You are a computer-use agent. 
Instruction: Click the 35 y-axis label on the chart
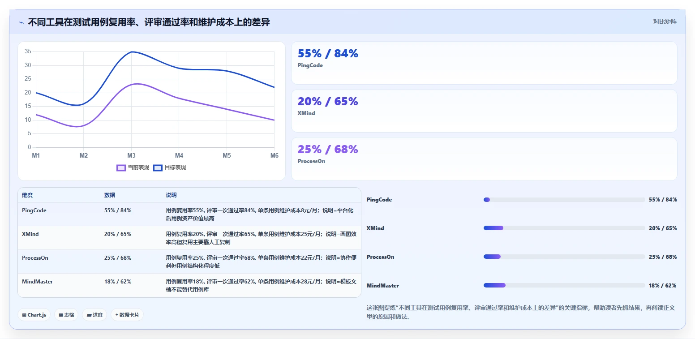(28, 51)
